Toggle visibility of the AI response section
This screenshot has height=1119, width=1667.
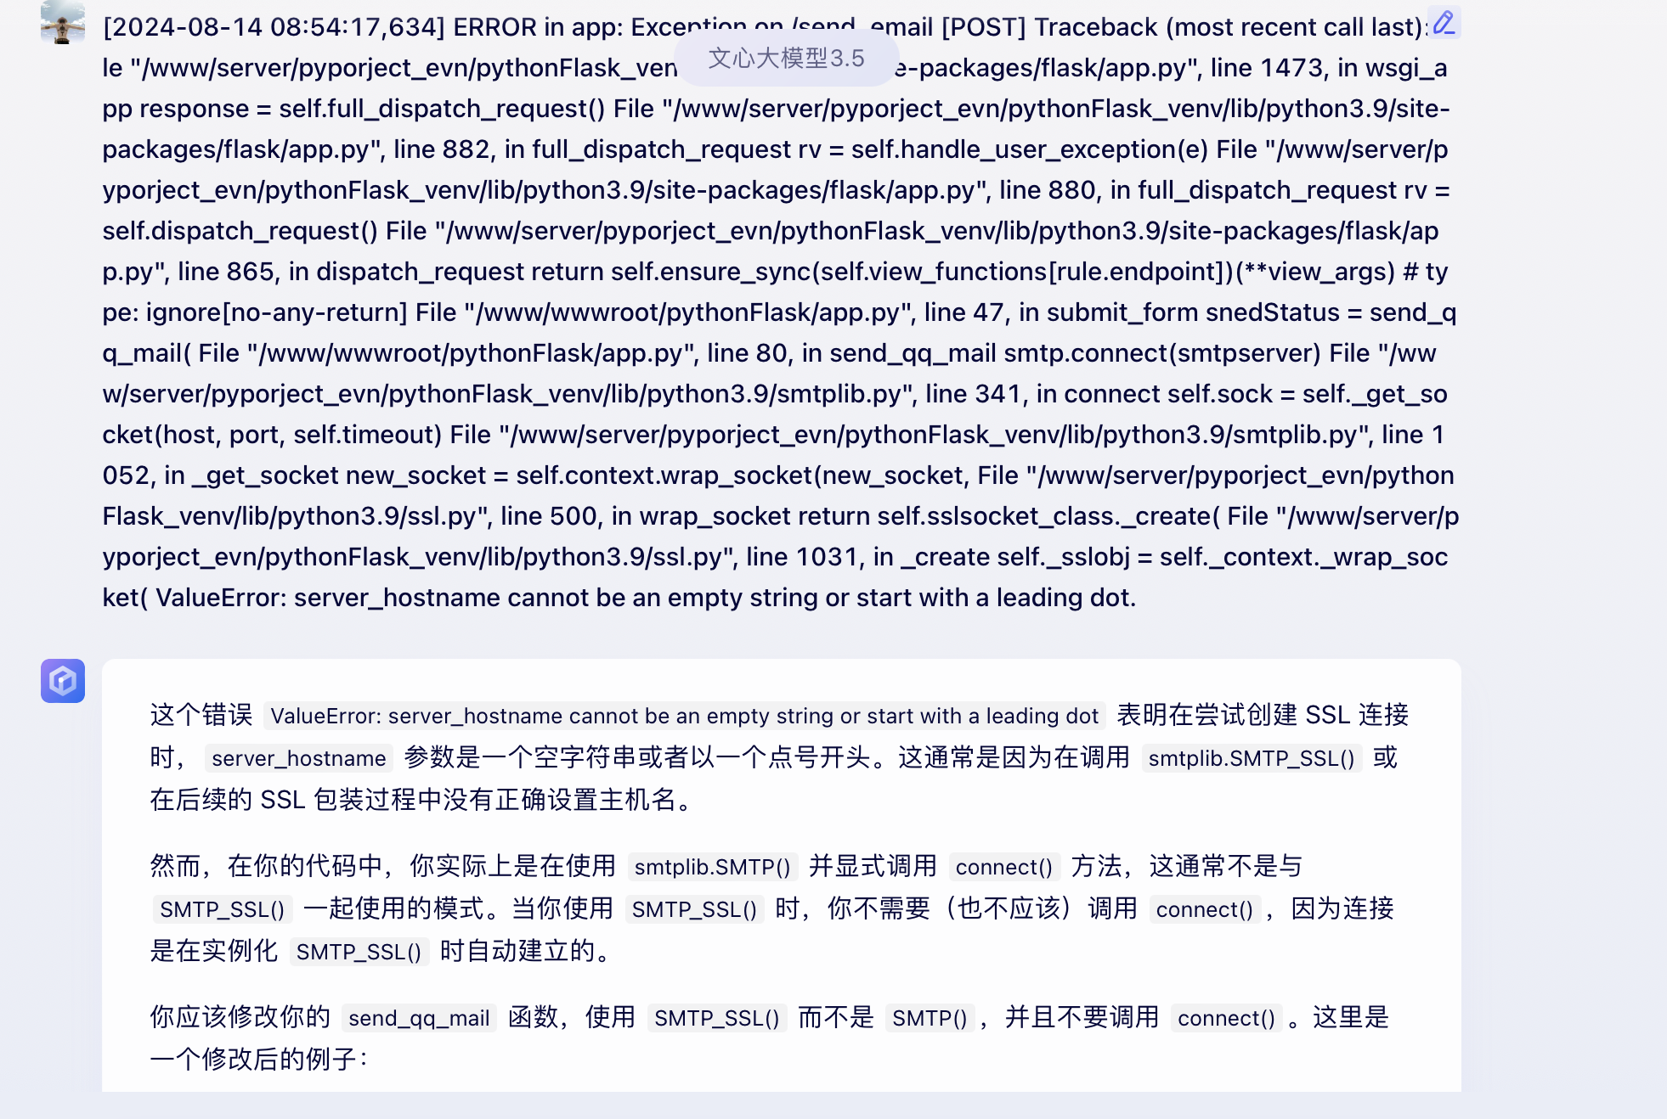(63, 681)
